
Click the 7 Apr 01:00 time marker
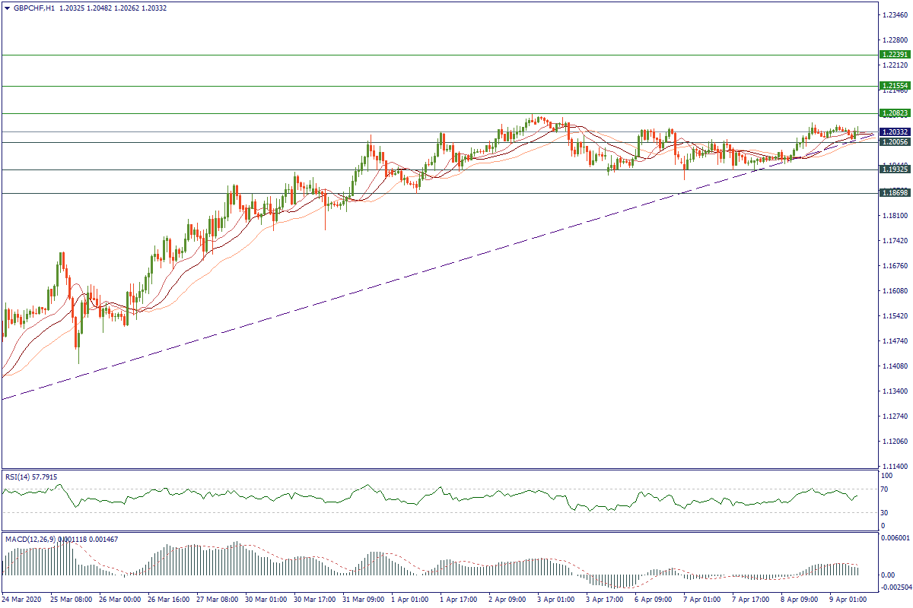704,600
